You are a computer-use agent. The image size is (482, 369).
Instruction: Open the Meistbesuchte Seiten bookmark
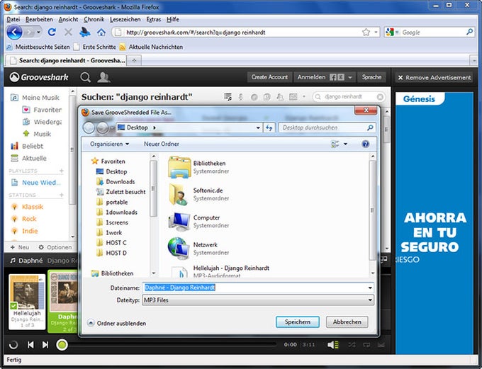tap(38, 47)
